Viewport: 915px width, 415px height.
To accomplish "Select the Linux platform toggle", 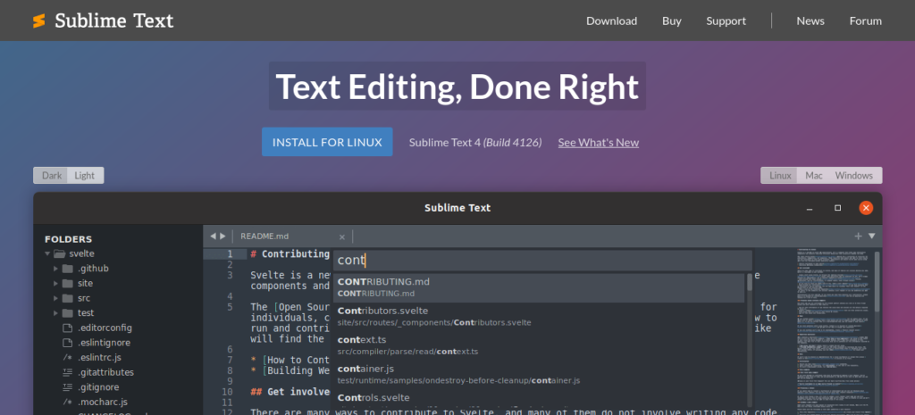I will click(779, 176).
